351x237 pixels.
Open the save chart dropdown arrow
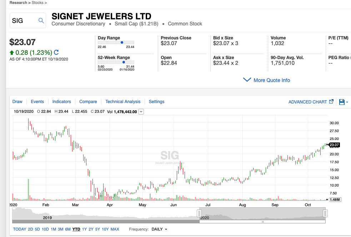(347, 102)
